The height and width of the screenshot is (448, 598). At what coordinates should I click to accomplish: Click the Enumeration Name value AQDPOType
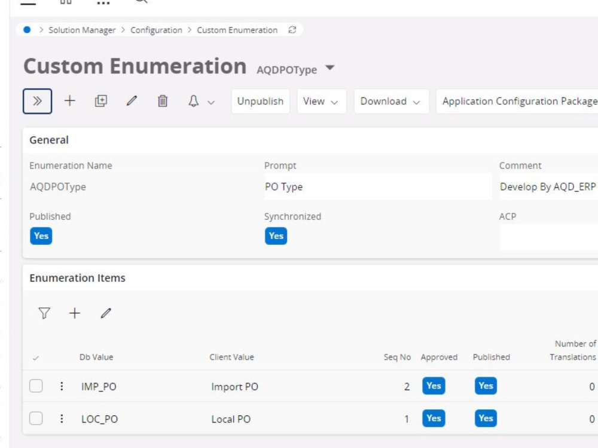[58, 186]
